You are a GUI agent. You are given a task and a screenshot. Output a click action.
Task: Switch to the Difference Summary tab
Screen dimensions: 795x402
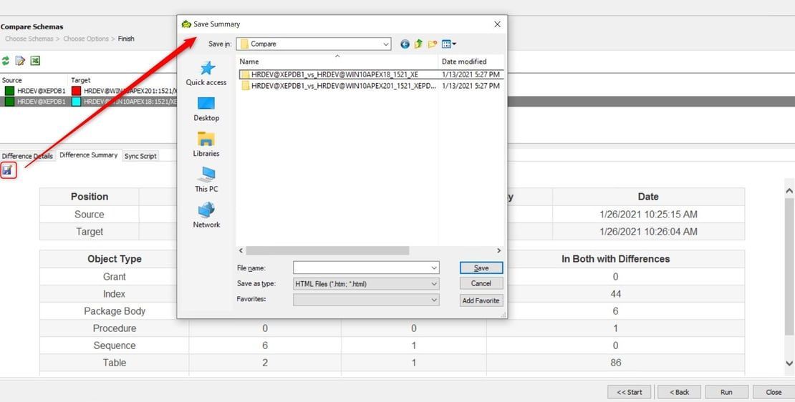[88, 155]
